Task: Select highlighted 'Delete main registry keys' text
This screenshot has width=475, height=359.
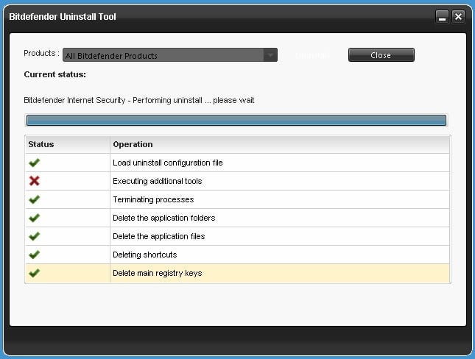Action: (x=157, y=273)
